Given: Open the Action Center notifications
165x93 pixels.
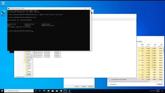Looking at the screenshot, I should point(162,91).
